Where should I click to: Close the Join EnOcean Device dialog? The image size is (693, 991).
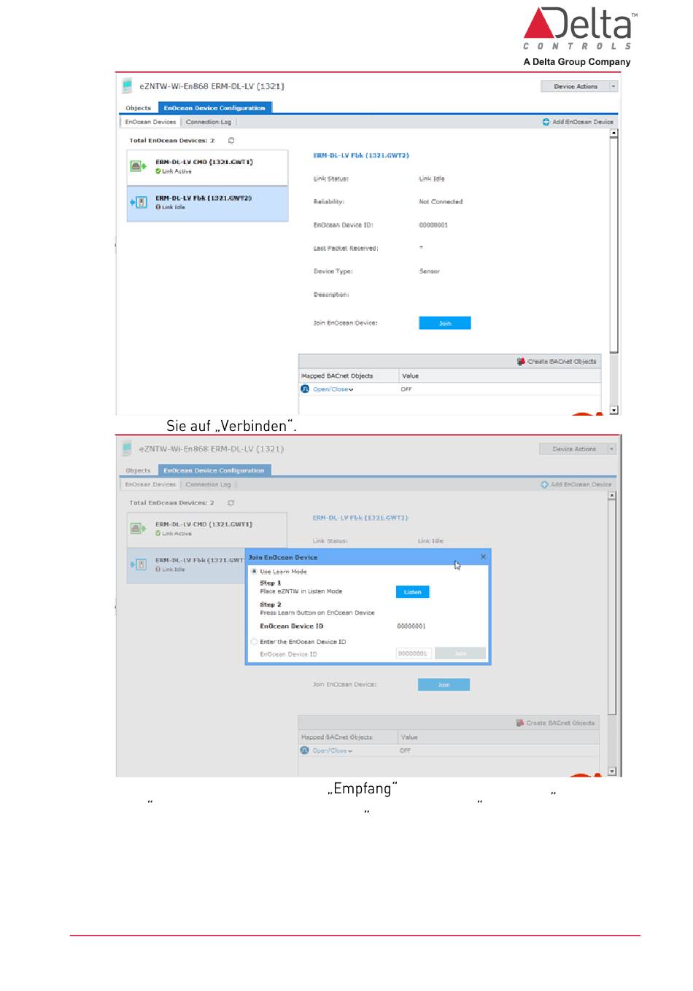[x=483, y=556]
